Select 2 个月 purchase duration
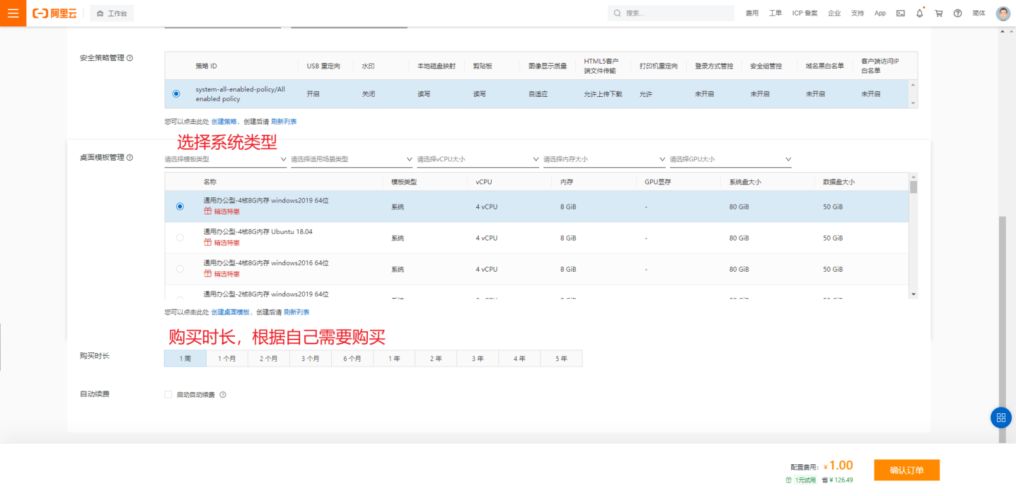Viewport: 1016px width, 496px height. [269, 358]
